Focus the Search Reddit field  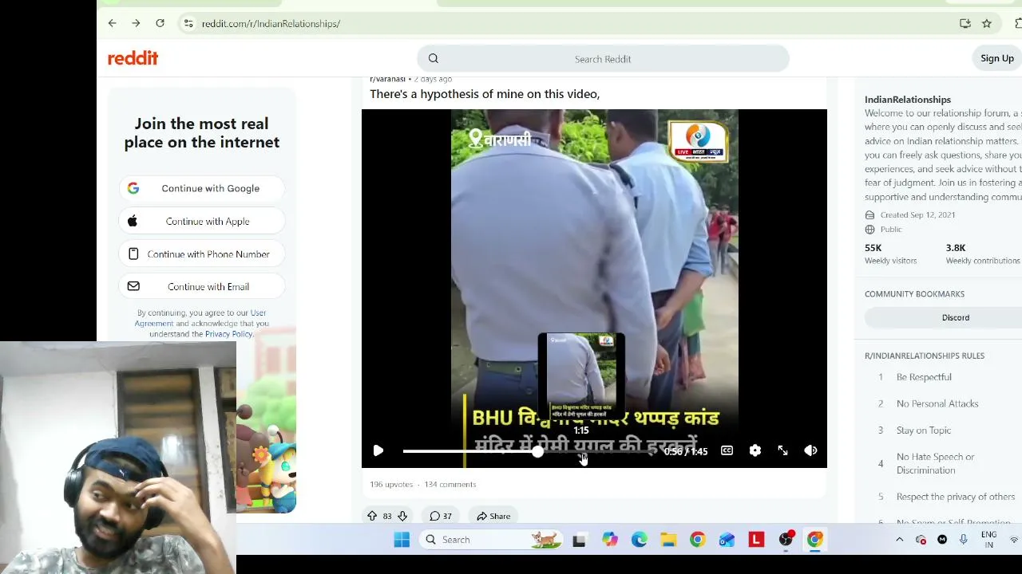tap(603, 58)
